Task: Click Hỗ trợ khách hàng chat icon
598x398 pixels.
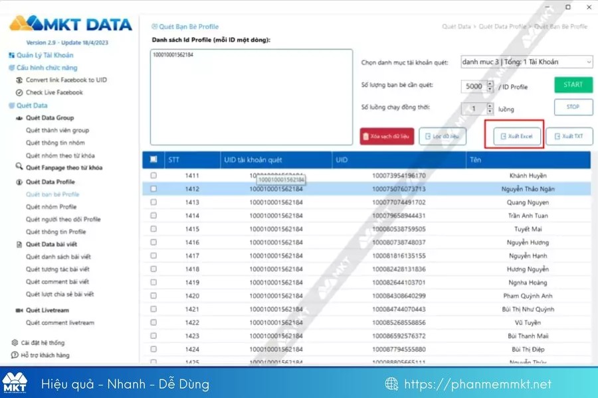Action: (x=15, y=356)
